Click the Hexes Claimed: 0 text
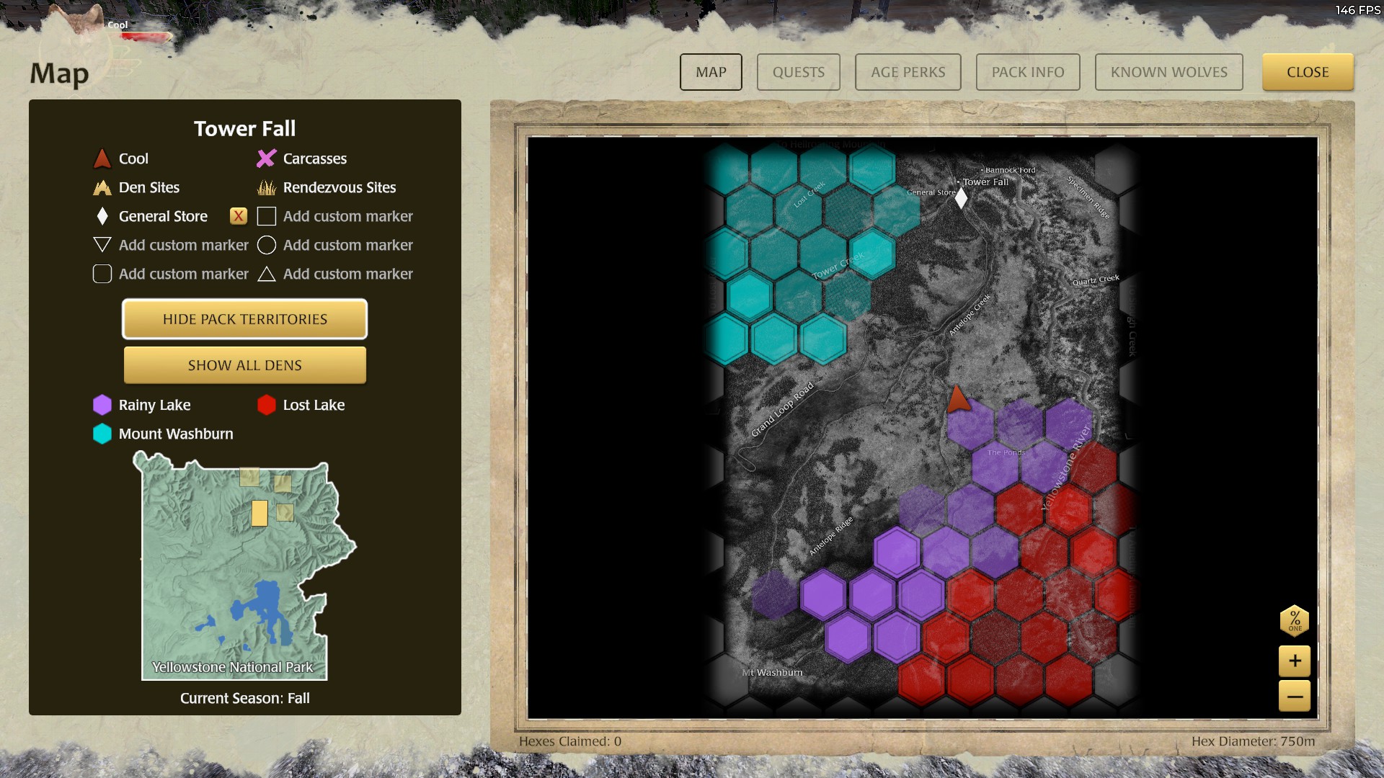 tap(569, 741)
